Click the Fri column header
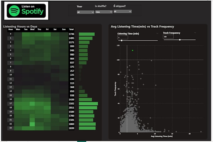This screenshot has width=213, height=142. [x=47, y=30]
